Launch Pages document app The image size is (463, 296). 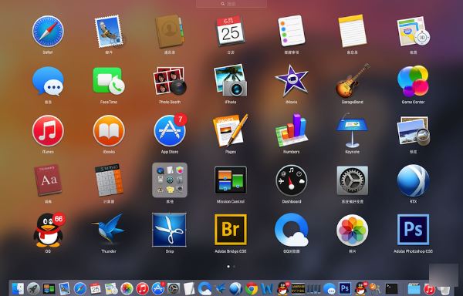click(231, 130)
